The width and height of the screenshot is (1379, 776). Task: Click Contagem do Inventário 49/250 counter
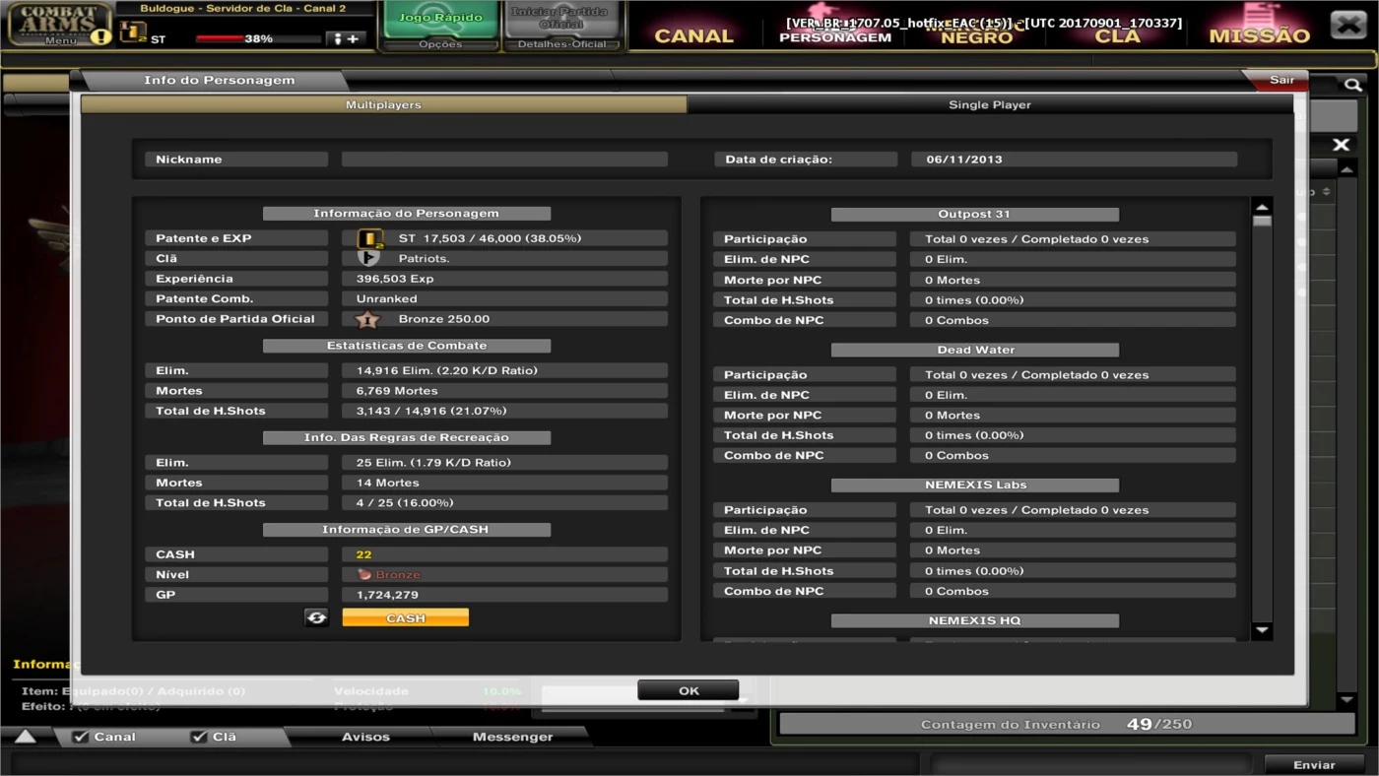(1067, 724)
